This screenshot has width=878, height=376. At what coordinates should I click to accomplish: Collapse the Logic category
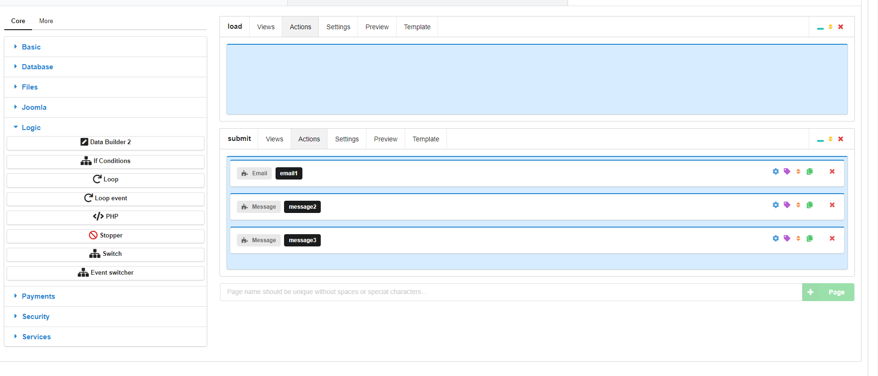pos(31,128)
